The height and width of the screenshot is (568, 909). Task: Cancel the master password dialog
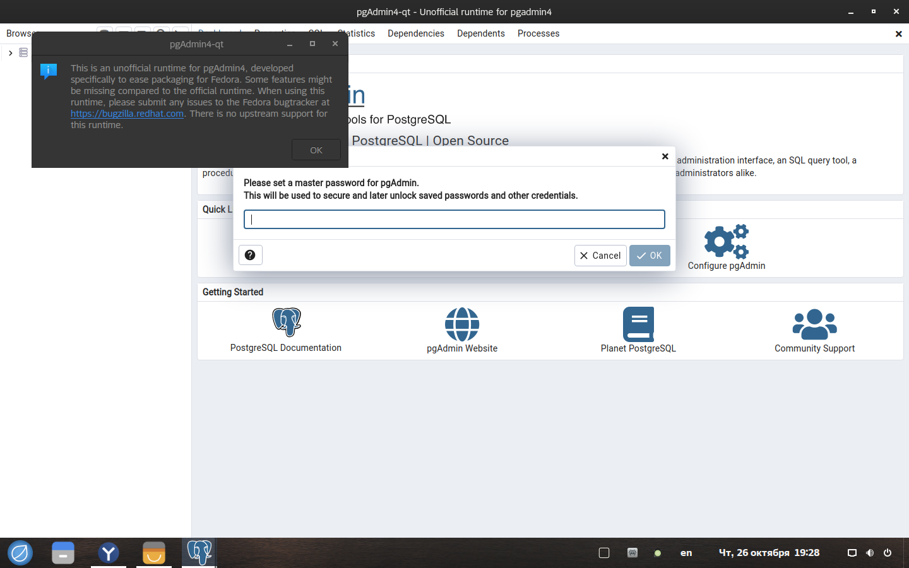tap(600, 256)
